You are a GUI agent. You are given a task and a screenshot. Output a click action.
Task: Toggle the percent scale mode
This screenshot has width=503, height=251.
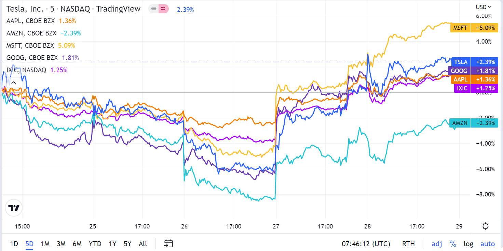pos(453,243)
